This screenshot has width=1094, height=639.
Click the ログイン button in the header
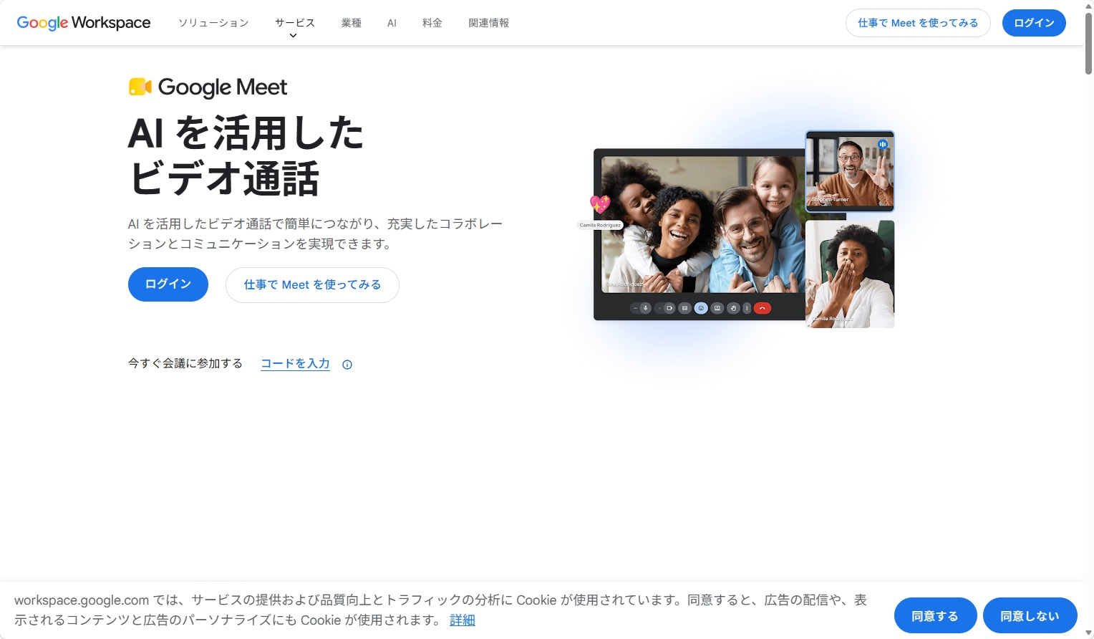(1034, 23)
